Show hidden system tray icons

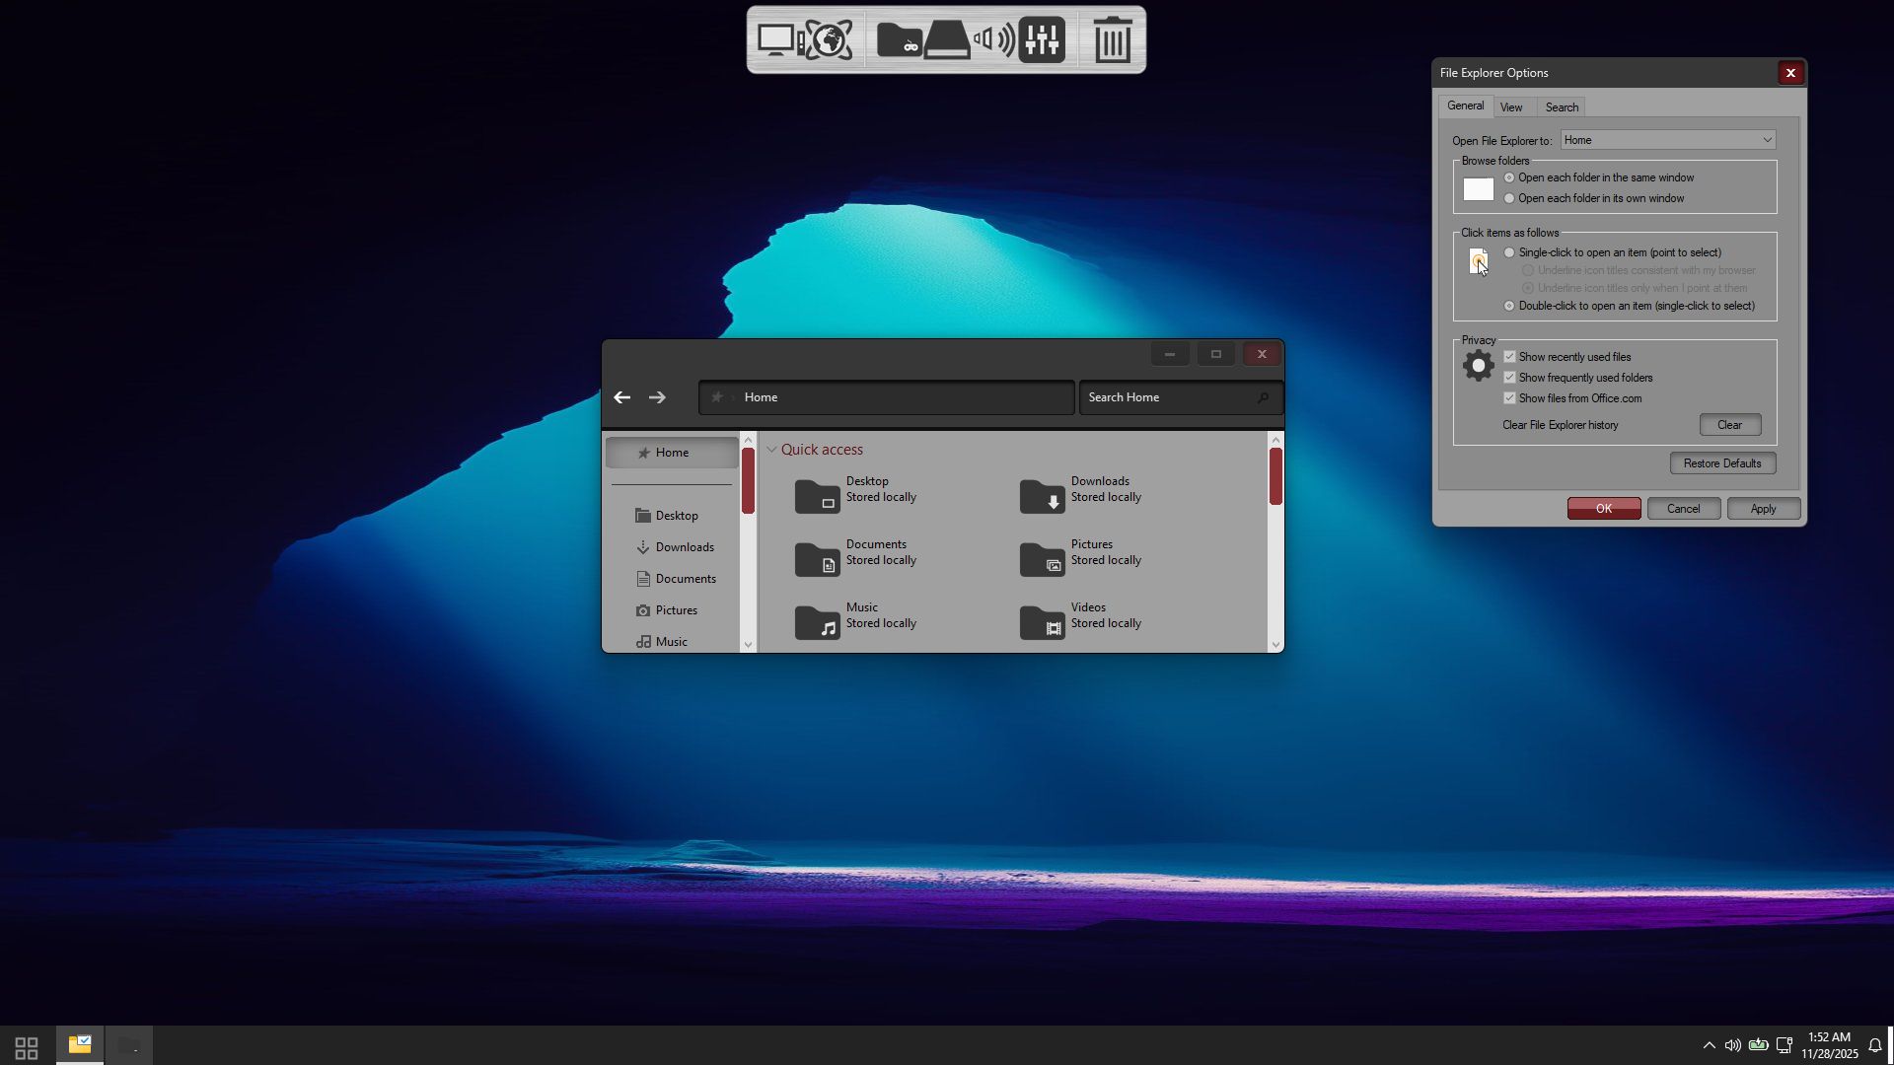[x=1709, y=1045]
